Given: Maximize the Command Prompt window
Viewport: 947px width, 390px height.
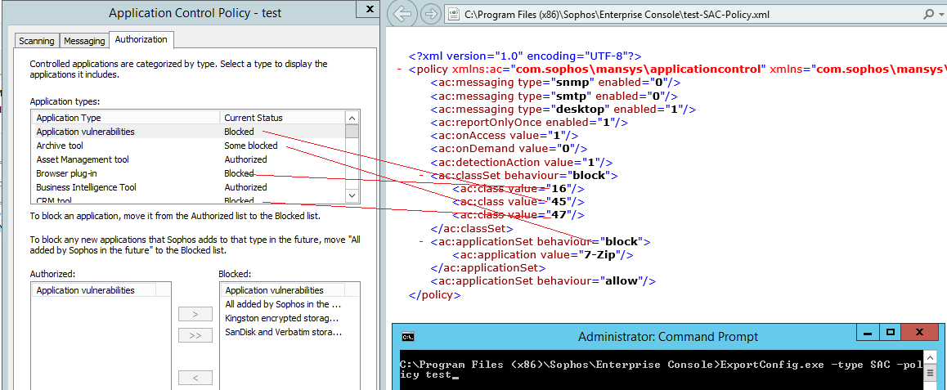Looking at the screenshot, I should 891,333.
